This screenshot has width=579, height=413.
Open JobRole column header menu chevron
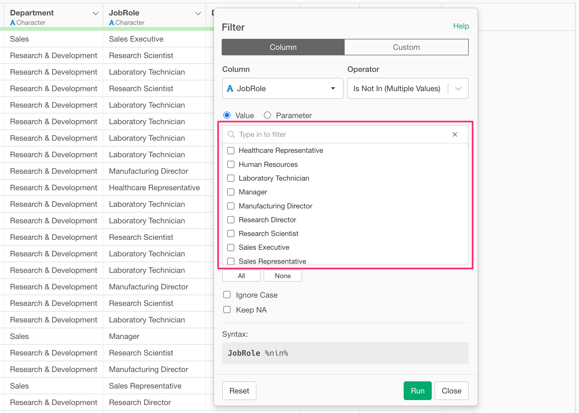(x=198, y=13)
